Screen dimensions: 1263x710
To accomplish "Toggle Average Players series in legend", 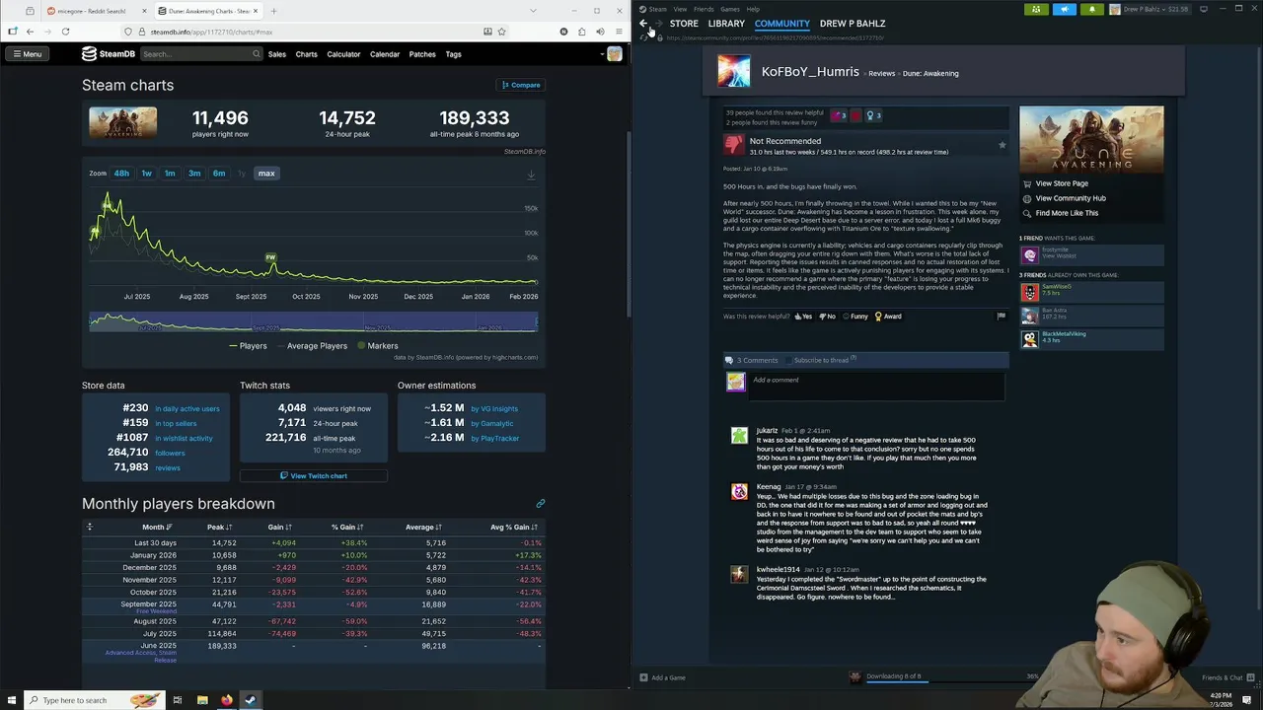I will (x=311, y=346).
